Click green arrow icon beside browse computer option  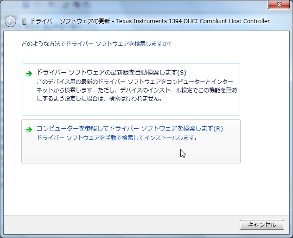coord(29,129)
